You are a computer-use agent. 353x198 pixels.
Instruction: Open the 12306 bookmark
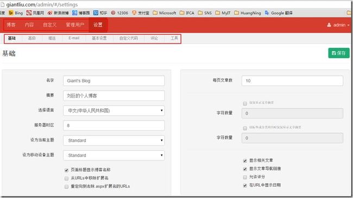[x=119, y=13]
